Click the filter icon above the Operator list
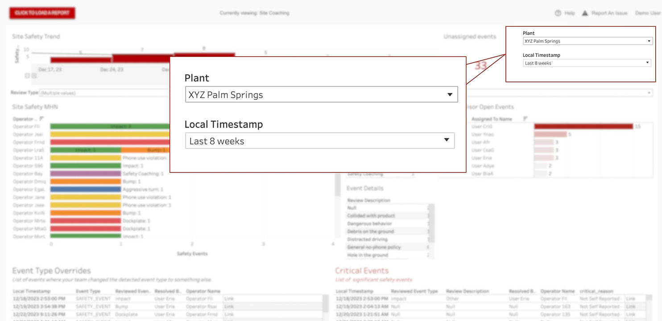 tap(41, 118)
